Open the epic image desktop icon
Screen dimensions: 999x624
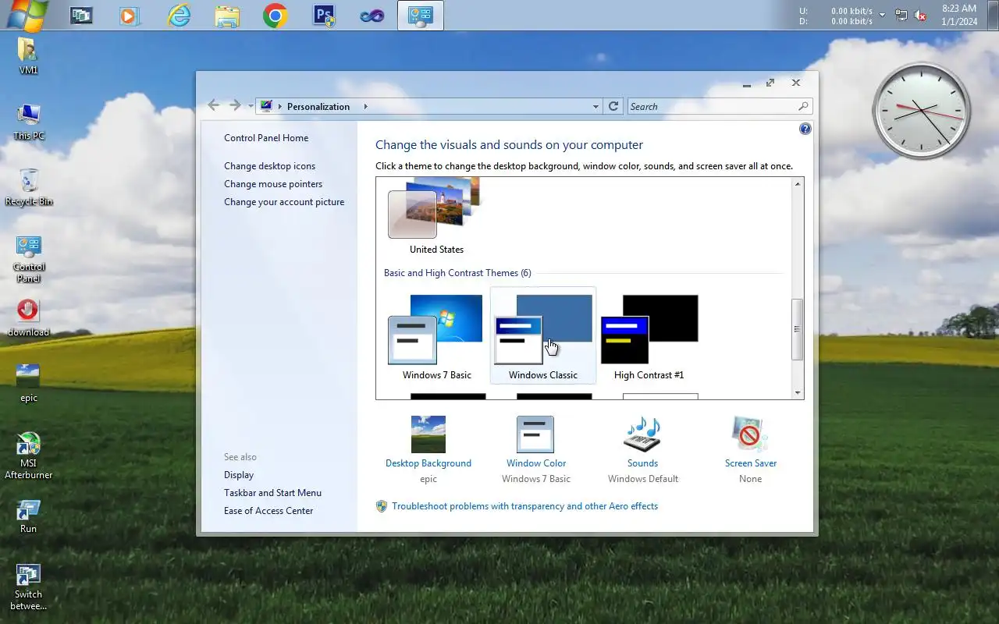28,383
